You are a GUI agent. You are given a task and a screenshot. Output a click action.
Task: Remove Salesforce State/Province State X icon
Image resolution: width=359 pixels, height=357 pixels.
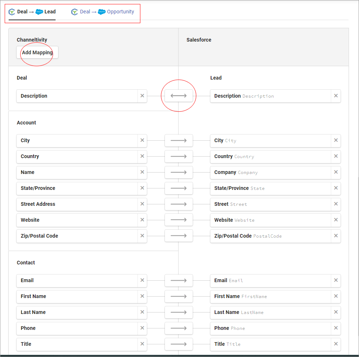point(336,188)
